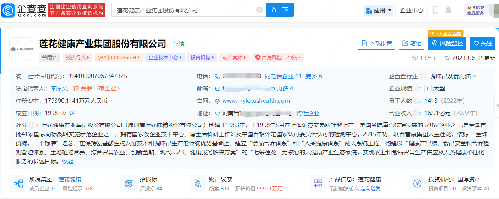Show 更多 6 phone numbers

pyautogui.click(x=314, y=76)
